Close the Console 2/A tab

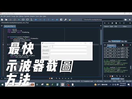click(x=115, y=45)
